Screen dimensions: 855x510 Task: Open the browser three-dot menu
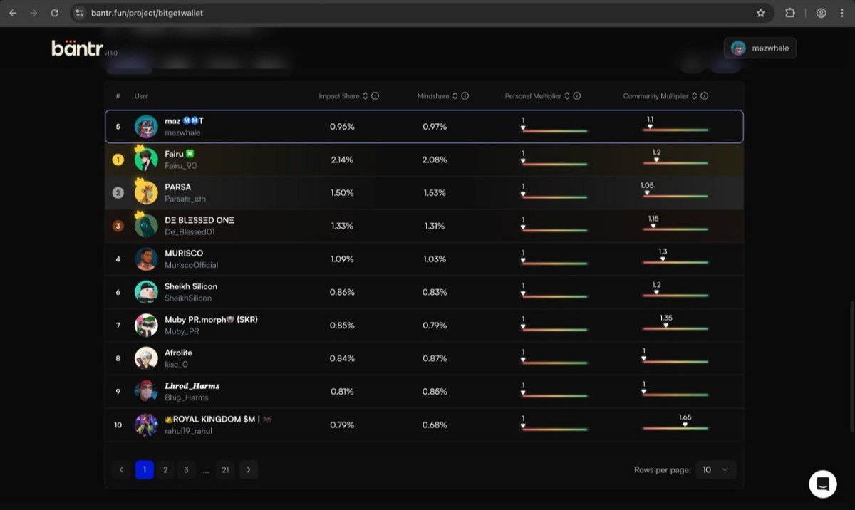pyautogui.click(x=843, y=13)
